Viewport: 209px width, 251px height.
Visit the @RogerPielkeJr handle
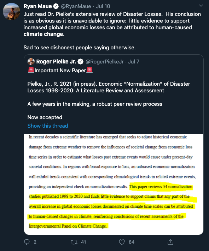[105, 62]
